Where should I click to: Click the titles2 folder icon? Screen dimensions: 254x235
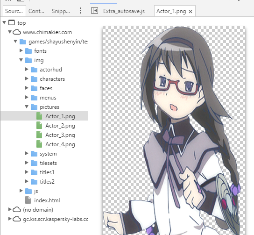pyautogui.click(x=34, y=182)
